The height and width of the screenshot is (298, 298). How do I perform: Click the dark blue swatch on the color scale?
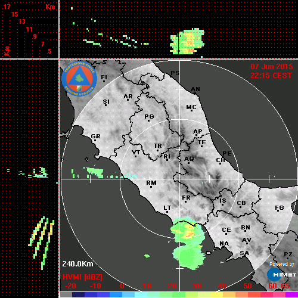coord(78,295)
